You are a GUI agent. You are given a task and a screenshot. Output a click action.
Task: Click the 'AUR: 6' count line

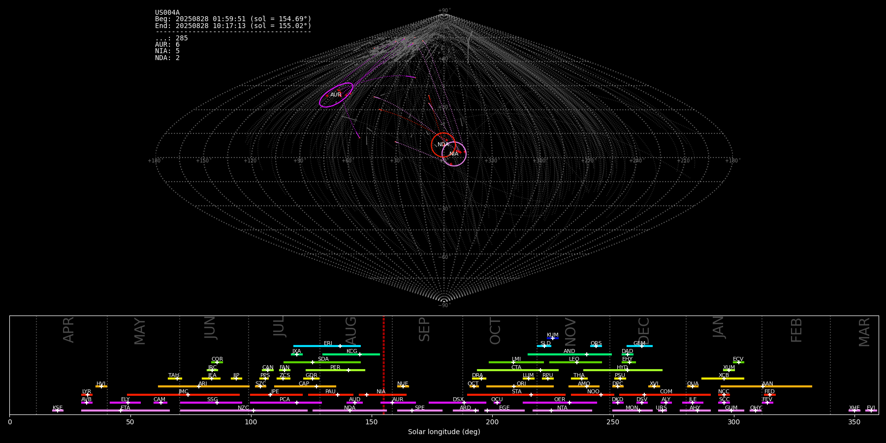point(167,45)
